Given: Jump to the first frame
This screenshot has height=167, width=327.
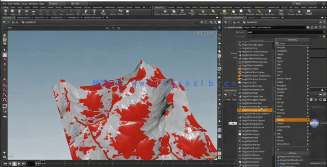Looking at the screenshot, I should tap(6, 164).
